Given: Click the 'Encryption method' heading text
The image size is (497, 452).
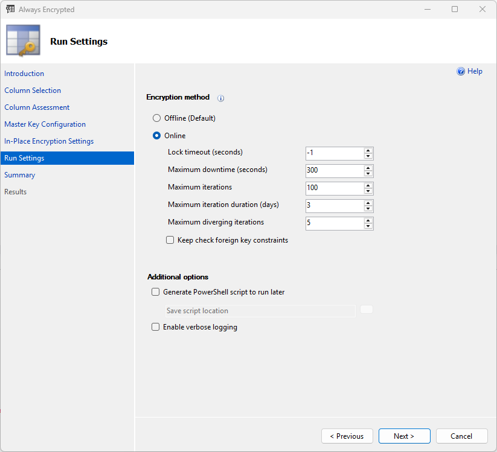Looking at the screenshot, I should click(x=178, y=97).
